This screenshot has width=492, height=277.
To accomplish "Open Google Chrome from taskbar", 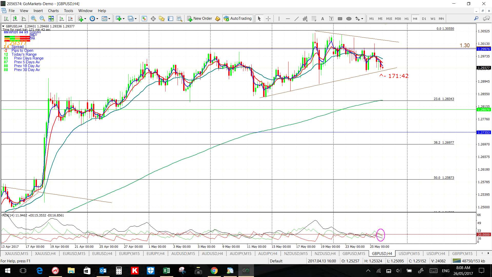I will click(214, 271).
